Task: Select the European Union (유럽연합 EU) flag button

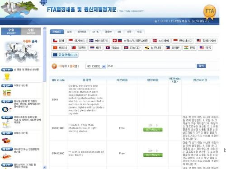Action: coord(65,55)
